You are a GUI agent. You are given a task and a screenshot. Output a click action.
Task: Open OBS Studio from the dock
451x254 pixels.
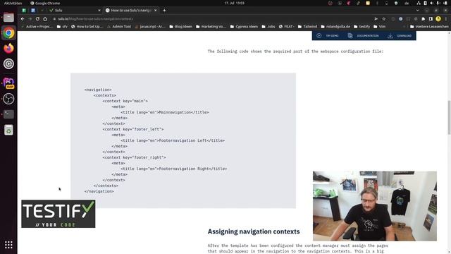point(8,99)
